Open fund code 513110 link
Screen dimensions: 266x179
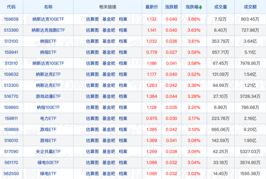coord(11,63)
